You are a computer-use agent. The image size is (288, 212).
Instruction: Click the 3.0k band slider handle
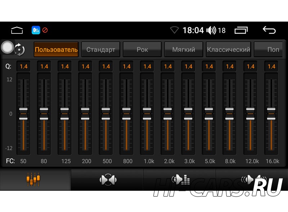[x=188, y=114]
